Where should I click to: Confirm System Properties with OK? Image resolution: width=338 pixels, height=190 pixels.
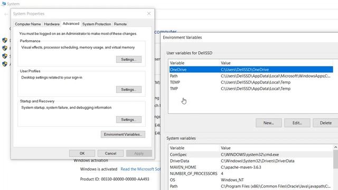tap(82, 154)
